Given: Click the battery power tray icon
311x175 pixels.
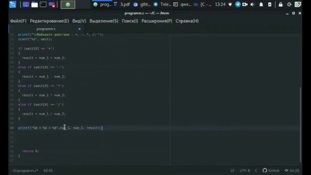Looking at the screenshot, I should click(x=270, y=4).
